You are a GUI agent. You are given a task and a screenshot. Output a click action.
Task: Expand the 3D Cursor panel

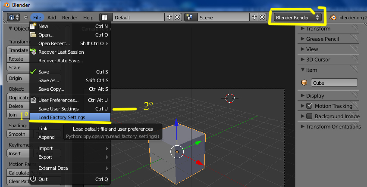click(x=302, y=59)
